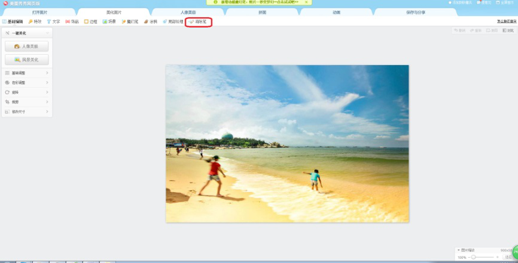518x263 pixels.
Task: Enable 全屏显示 fullscreen display
Action: click(505, 2)
